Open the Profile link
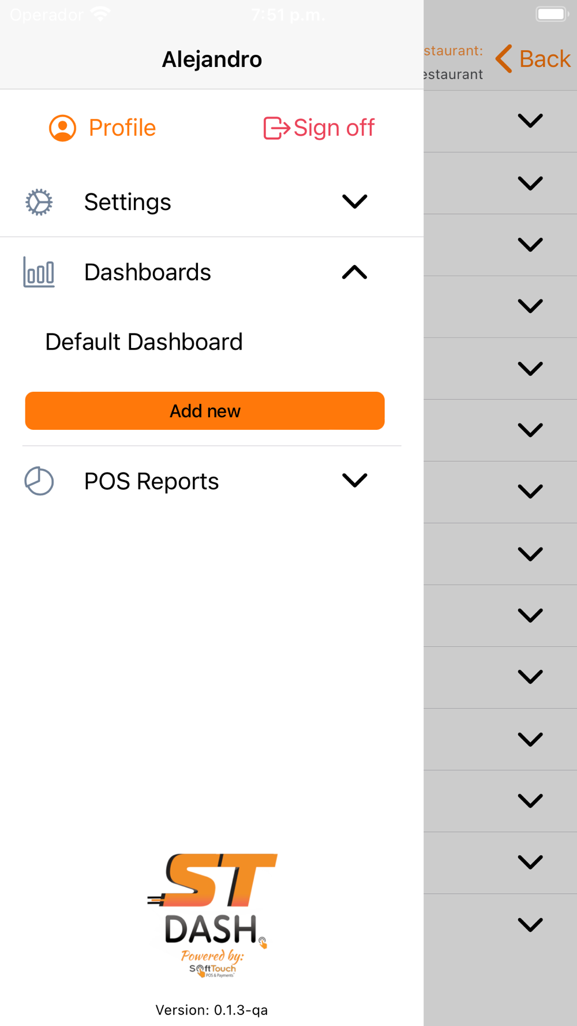Image resolution: width=577 pixels, height=1026 pixels. pyautogui.click(x=122, y=128)
